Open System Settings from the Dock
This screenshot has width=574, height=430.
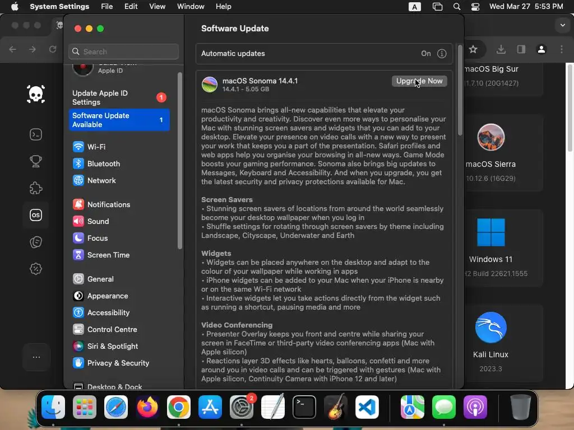pos(242,407)
